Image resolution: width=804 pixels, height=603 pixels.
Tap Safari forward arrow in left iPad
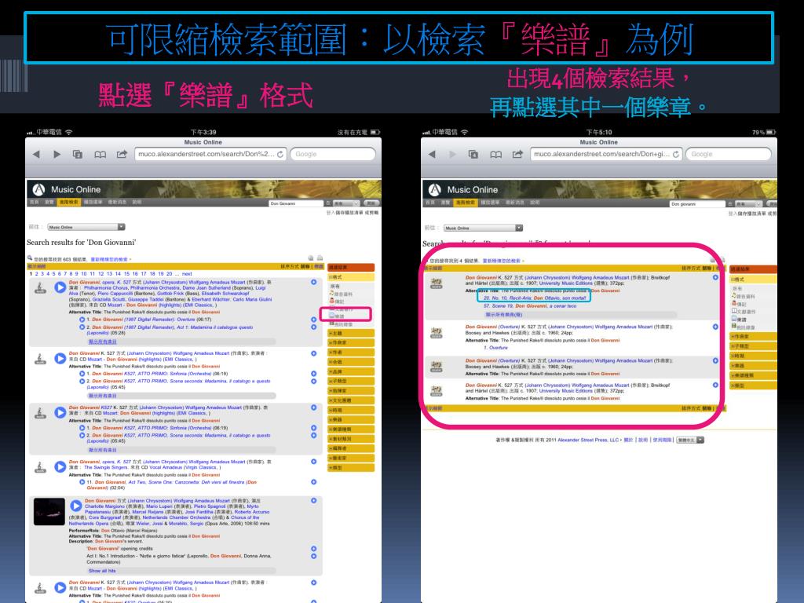pyautogui.click(x=57, y=155)
